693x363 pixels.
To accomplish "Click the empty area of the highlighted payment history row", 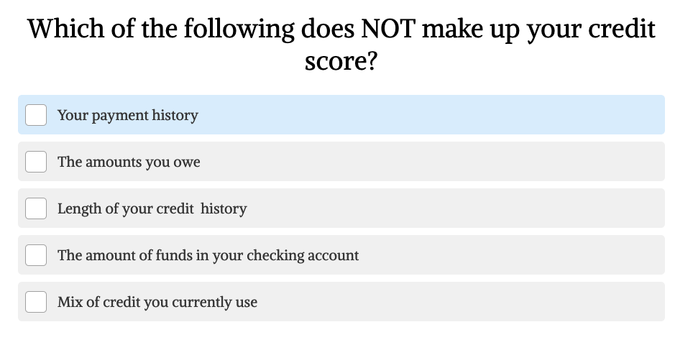I will pyautogui.click(x=431, y=115).
